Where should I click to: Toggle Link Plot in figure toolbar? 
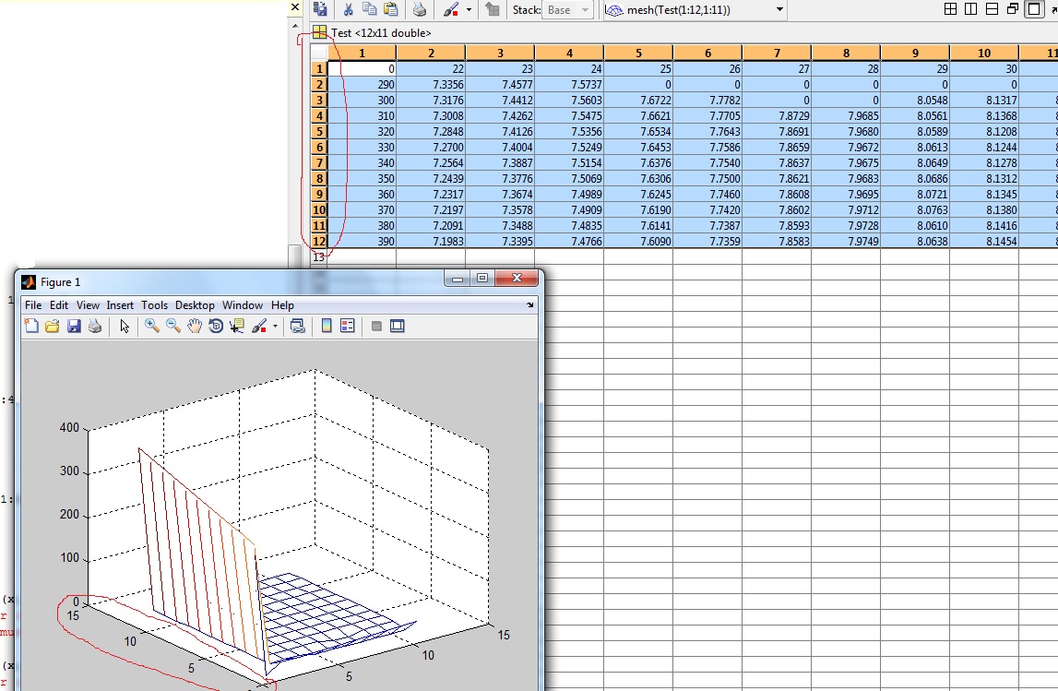coord(298,326)
